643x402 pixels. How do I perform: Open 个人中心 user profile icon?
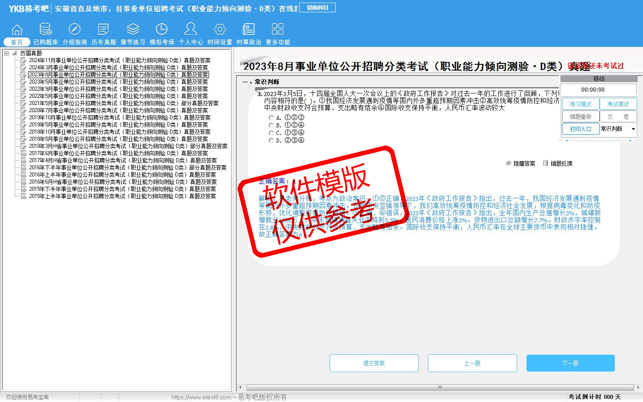point(191,30)
